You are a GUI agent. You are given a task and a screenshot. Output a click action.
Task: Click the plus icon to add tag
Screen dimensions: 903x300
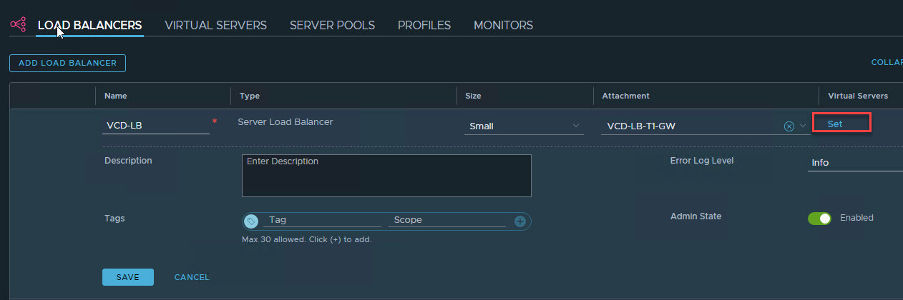tap(520, 221)
